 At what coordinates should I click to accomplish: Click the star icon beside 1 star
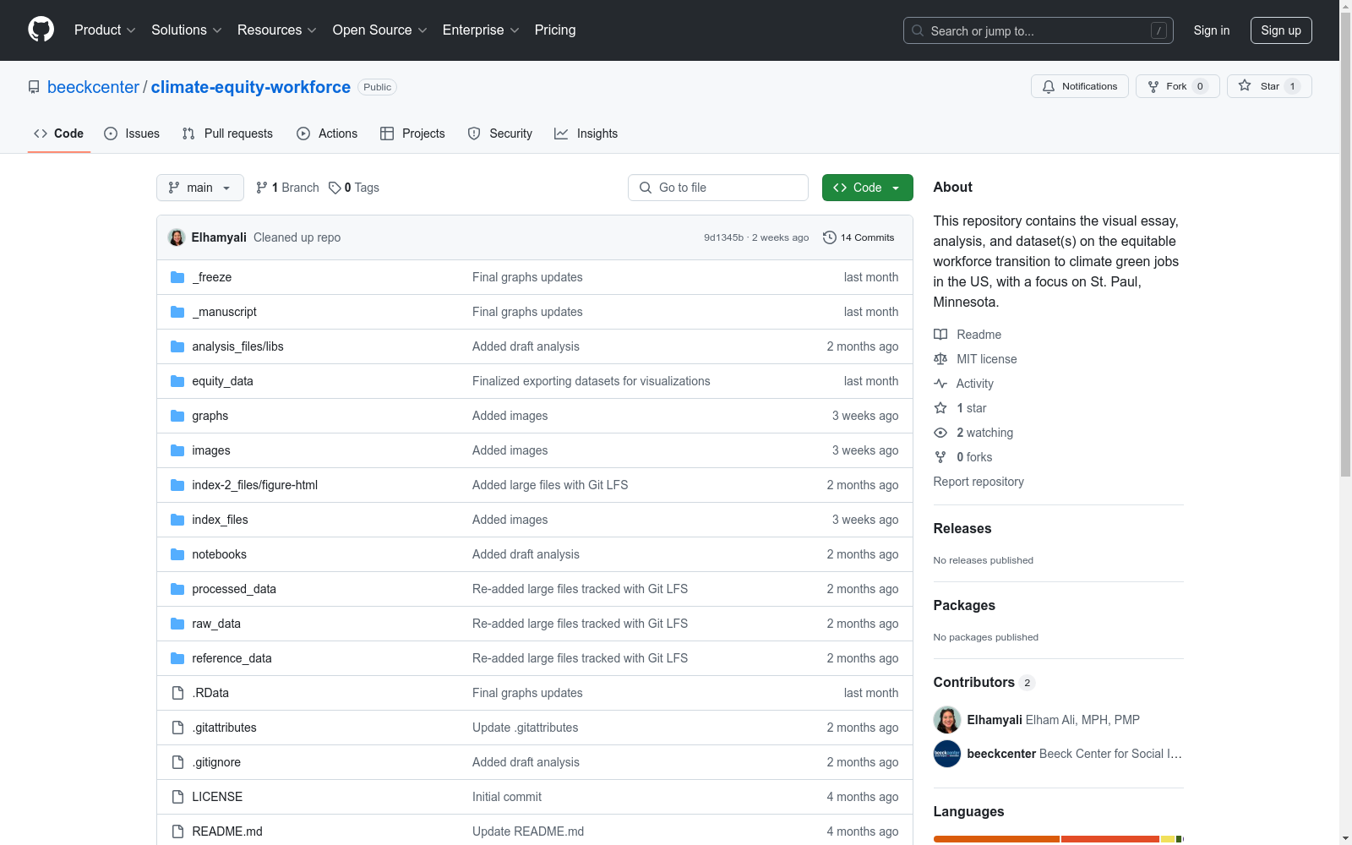point(940,408)
